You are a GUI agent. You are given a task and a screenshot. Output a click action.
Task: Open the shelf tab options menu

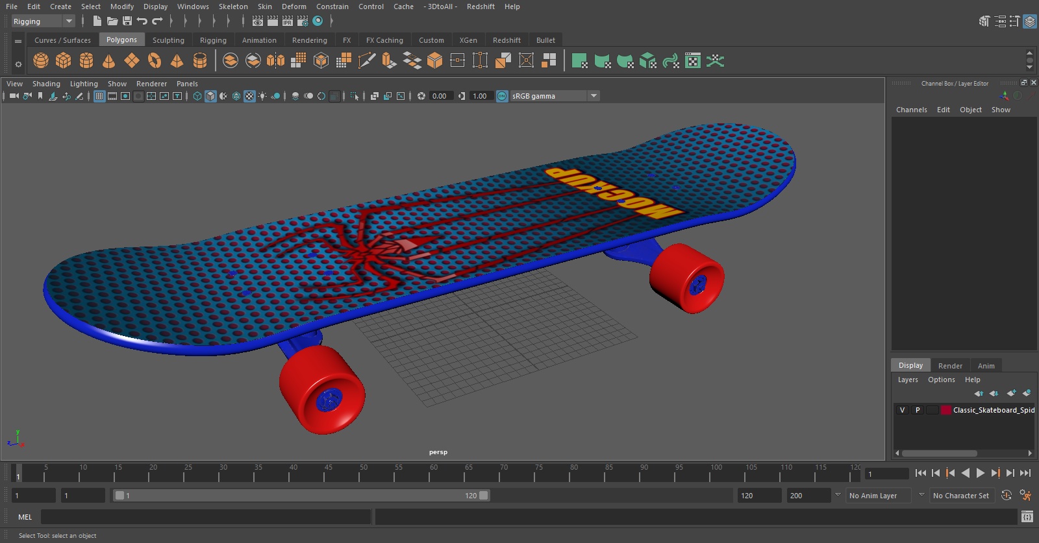coord(18,41)
